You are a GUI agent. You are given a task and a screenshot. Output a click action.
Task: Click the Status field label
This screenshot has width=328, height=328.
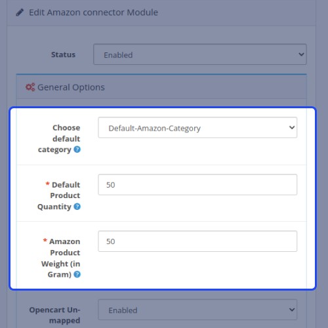click(63, 54)
